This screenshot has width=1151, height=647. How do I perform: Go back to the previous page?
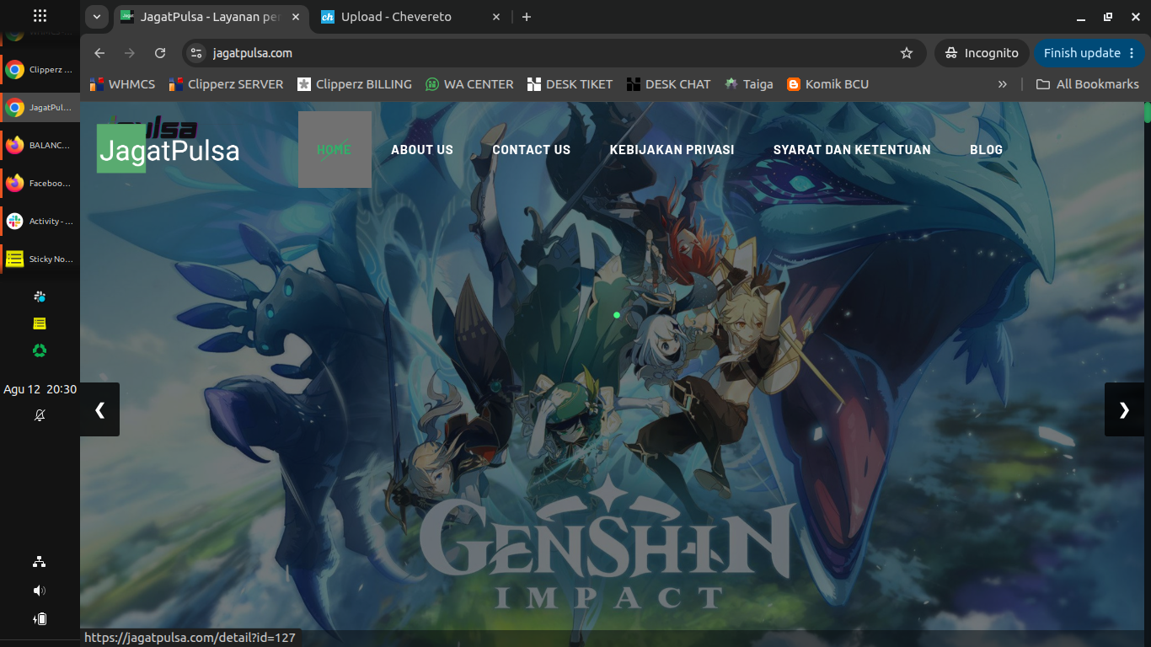pos(99,53)
